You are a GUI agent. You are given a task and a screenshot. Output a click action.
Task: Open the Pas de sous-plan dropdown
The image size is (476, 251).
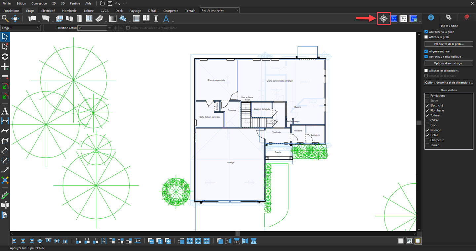point(219,11)
